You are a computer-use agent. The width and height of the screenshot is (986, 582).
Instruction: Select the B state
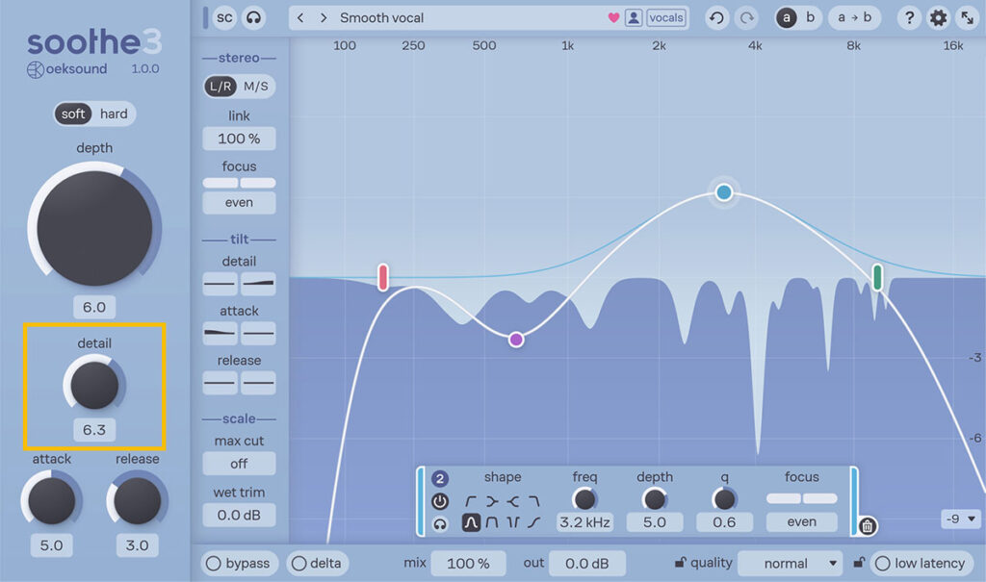811,17
